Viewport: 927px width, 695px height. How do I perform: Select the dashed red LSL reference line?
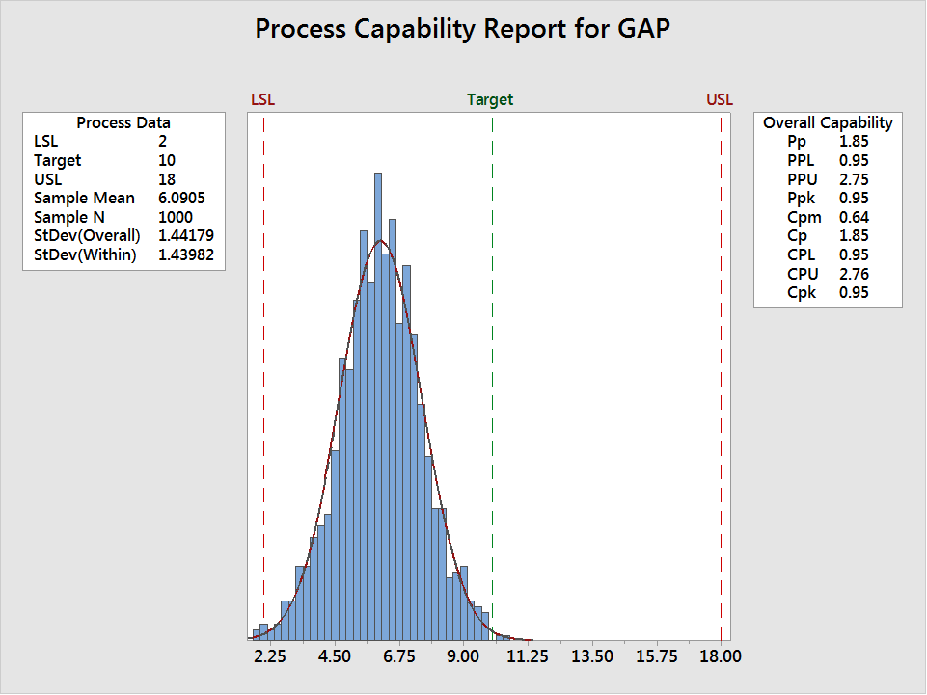(x=263, y=378)
